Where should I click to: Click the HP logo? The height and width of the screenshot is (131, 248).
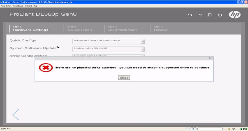pyautogui.click(x=234, y=15)
